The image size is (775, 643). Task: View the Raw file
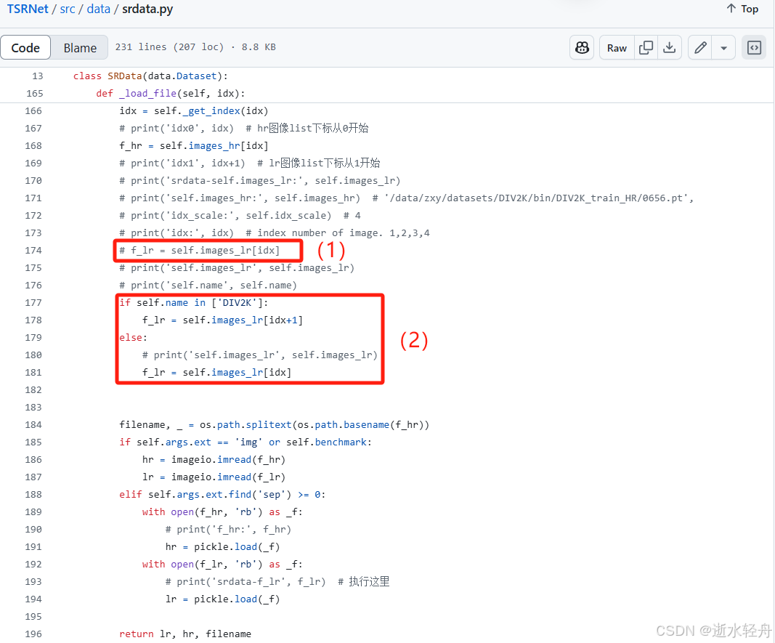(x=616, y=47)
